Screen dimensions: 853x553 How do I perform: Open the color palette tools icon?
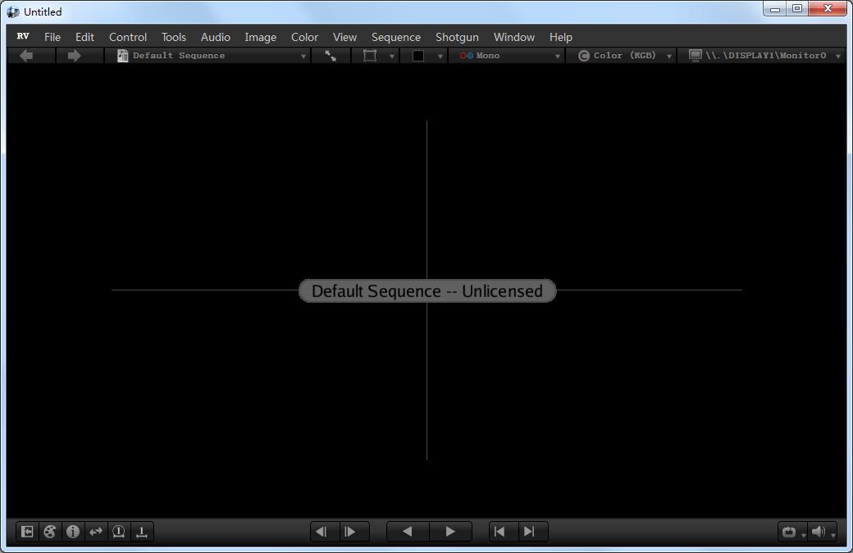tap(50, 531)
